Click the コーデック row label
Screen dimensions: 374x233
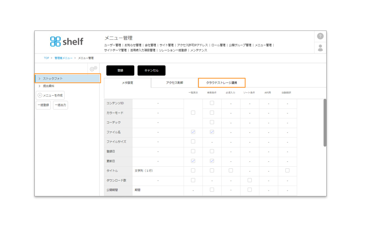click(114, 123)
